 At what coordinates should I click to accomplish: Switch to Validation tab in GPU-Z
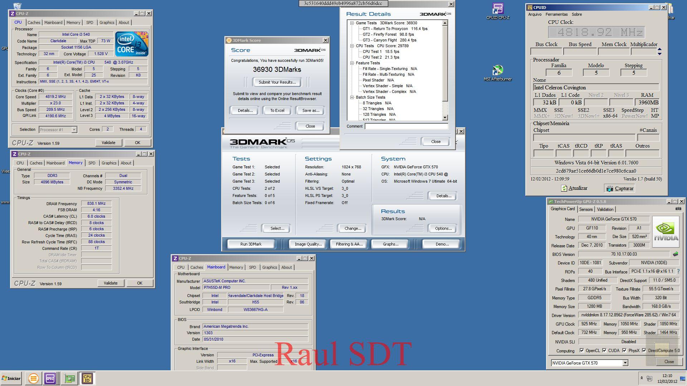coord(605,209)
